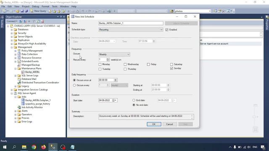269x151 pixels.
Task: Click the New Project icon in main toolbar
Action: 5,11
